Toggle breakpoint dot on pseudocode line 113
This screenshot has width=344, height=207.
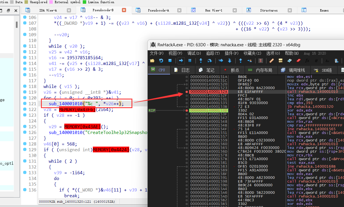coord(25,57)
